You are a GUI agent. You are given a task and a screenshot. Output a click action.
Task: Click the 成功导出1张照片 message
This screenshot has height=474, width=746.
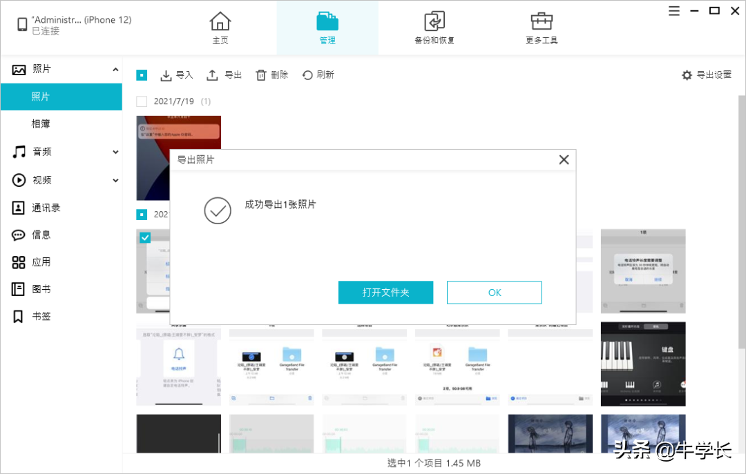tap(280, 204)
